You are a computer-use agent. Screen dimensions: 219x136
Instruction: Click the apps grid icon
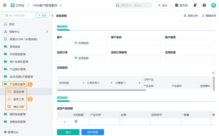coord(5,5)
